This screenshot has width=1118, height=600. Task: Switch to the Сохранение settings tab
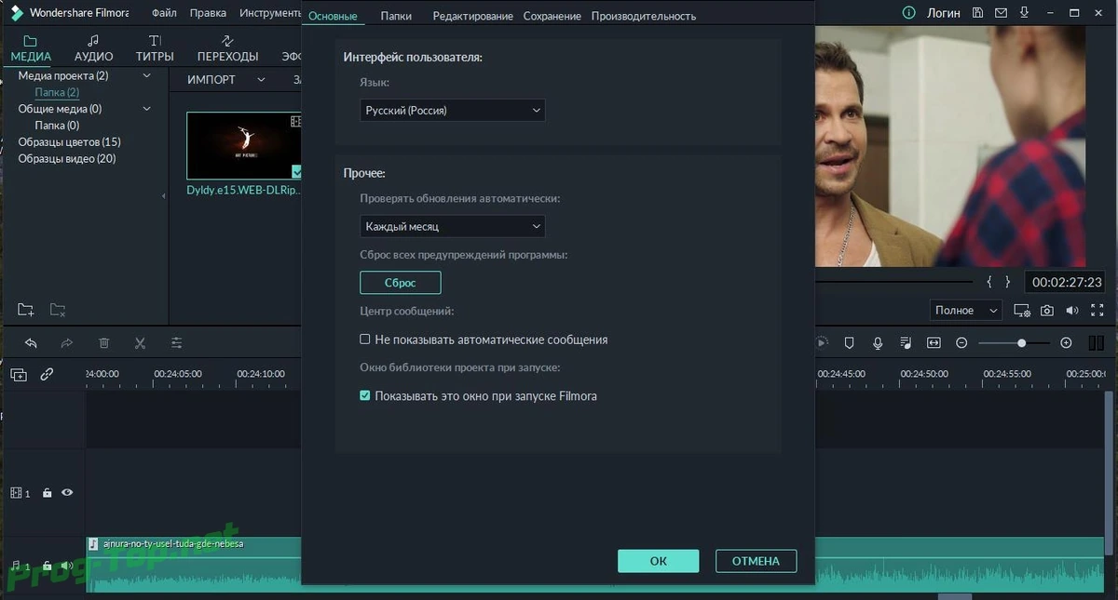coord(552,16)
